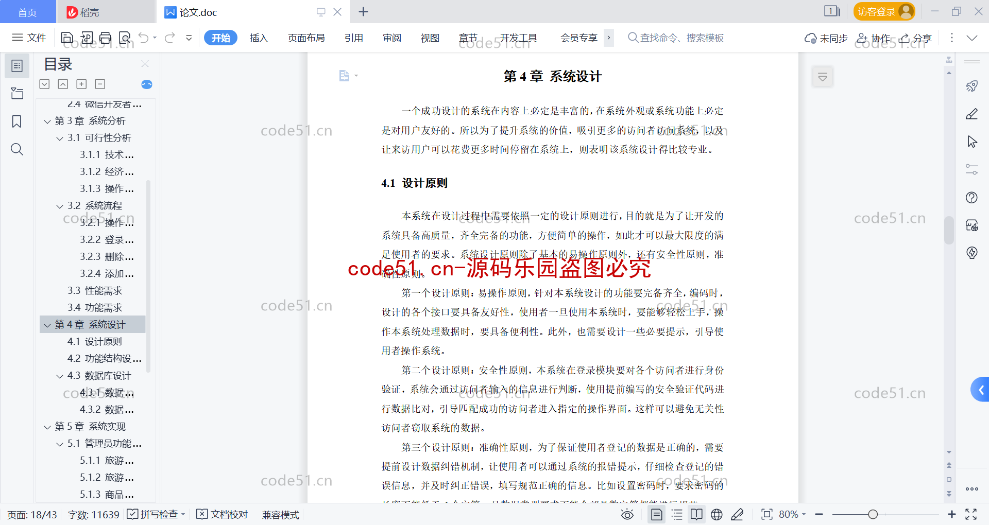Expand more ribbon tabs arrow

[609, 38]
